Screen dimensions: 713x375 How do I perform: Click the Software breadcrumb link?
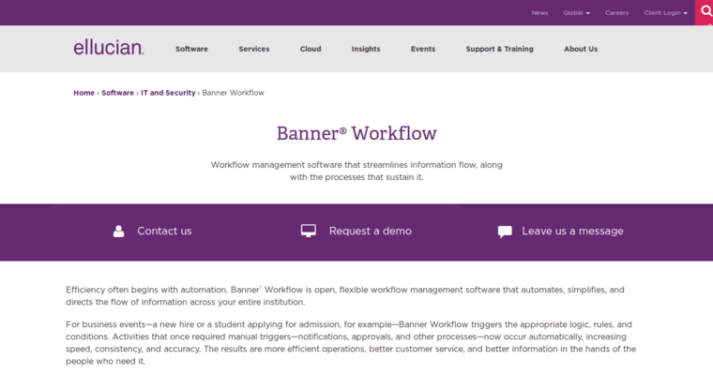[x=117, y=93]
